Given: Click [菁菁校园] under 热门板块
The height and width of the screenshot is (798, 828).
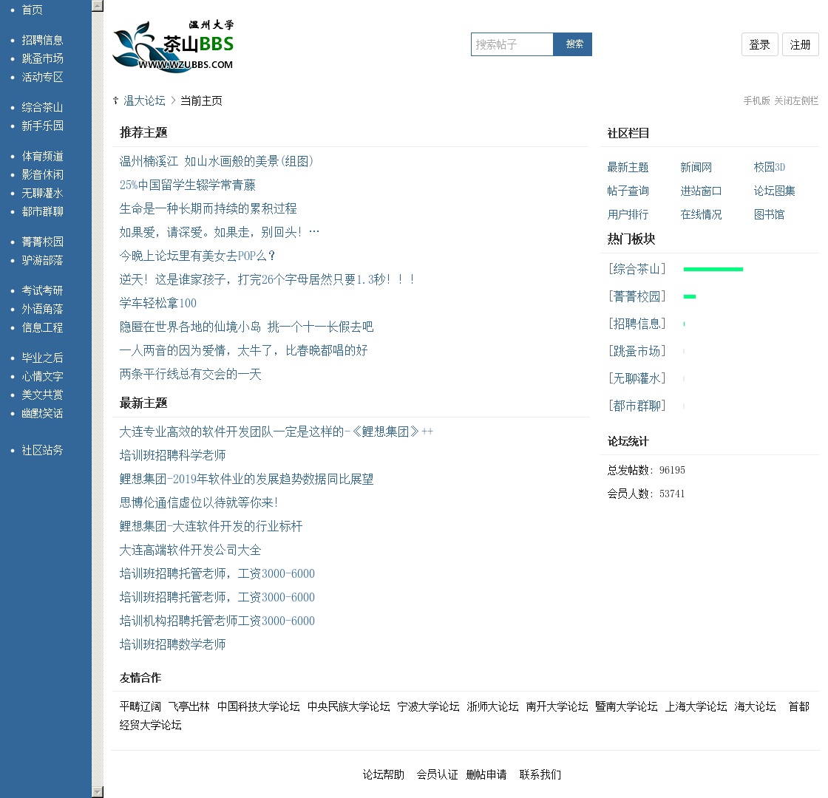Looking at the screenshot, I should (x=637, y=296).
